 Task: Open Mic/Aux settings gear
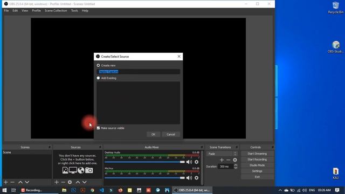click(x=196, y=178)
